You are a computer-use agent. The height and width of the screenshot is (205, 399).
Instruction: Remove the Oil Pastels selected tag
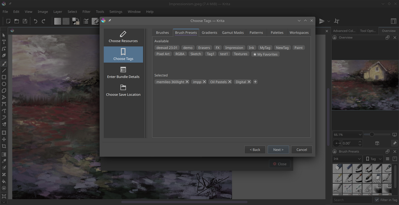tap(229, 82)
